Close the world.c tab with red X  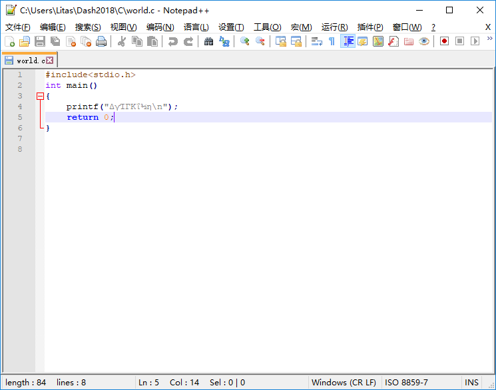50,60
